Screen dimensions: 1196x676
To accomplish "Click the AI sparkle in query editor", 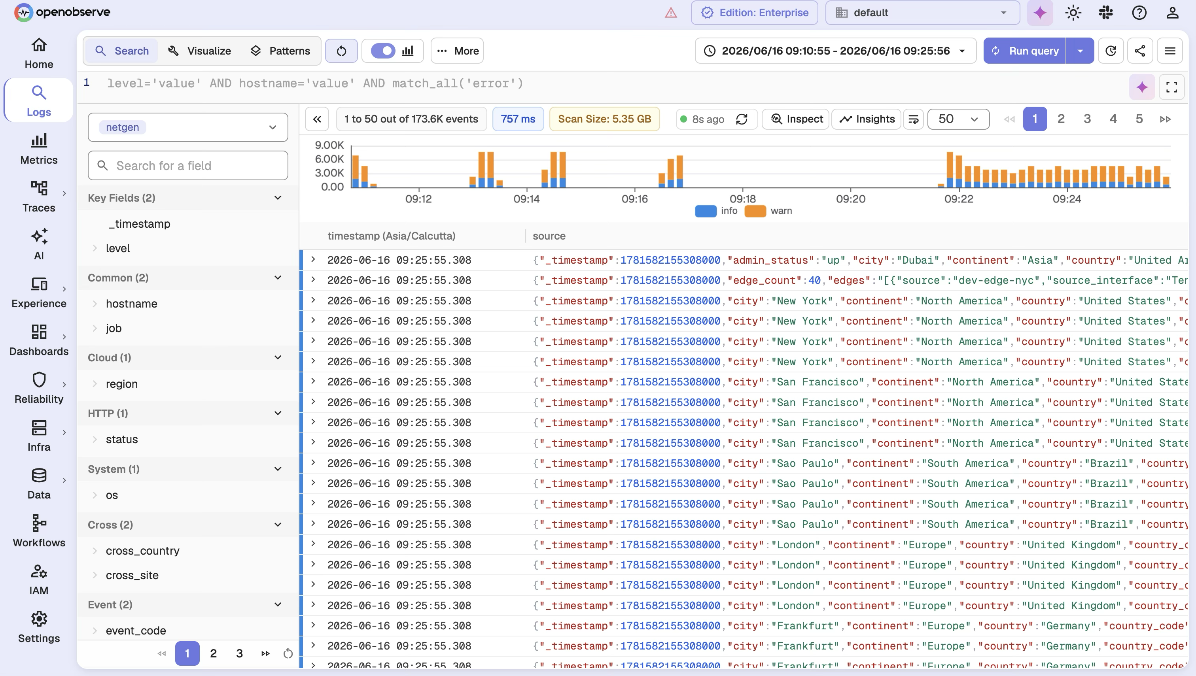I will pos(1142,87).
